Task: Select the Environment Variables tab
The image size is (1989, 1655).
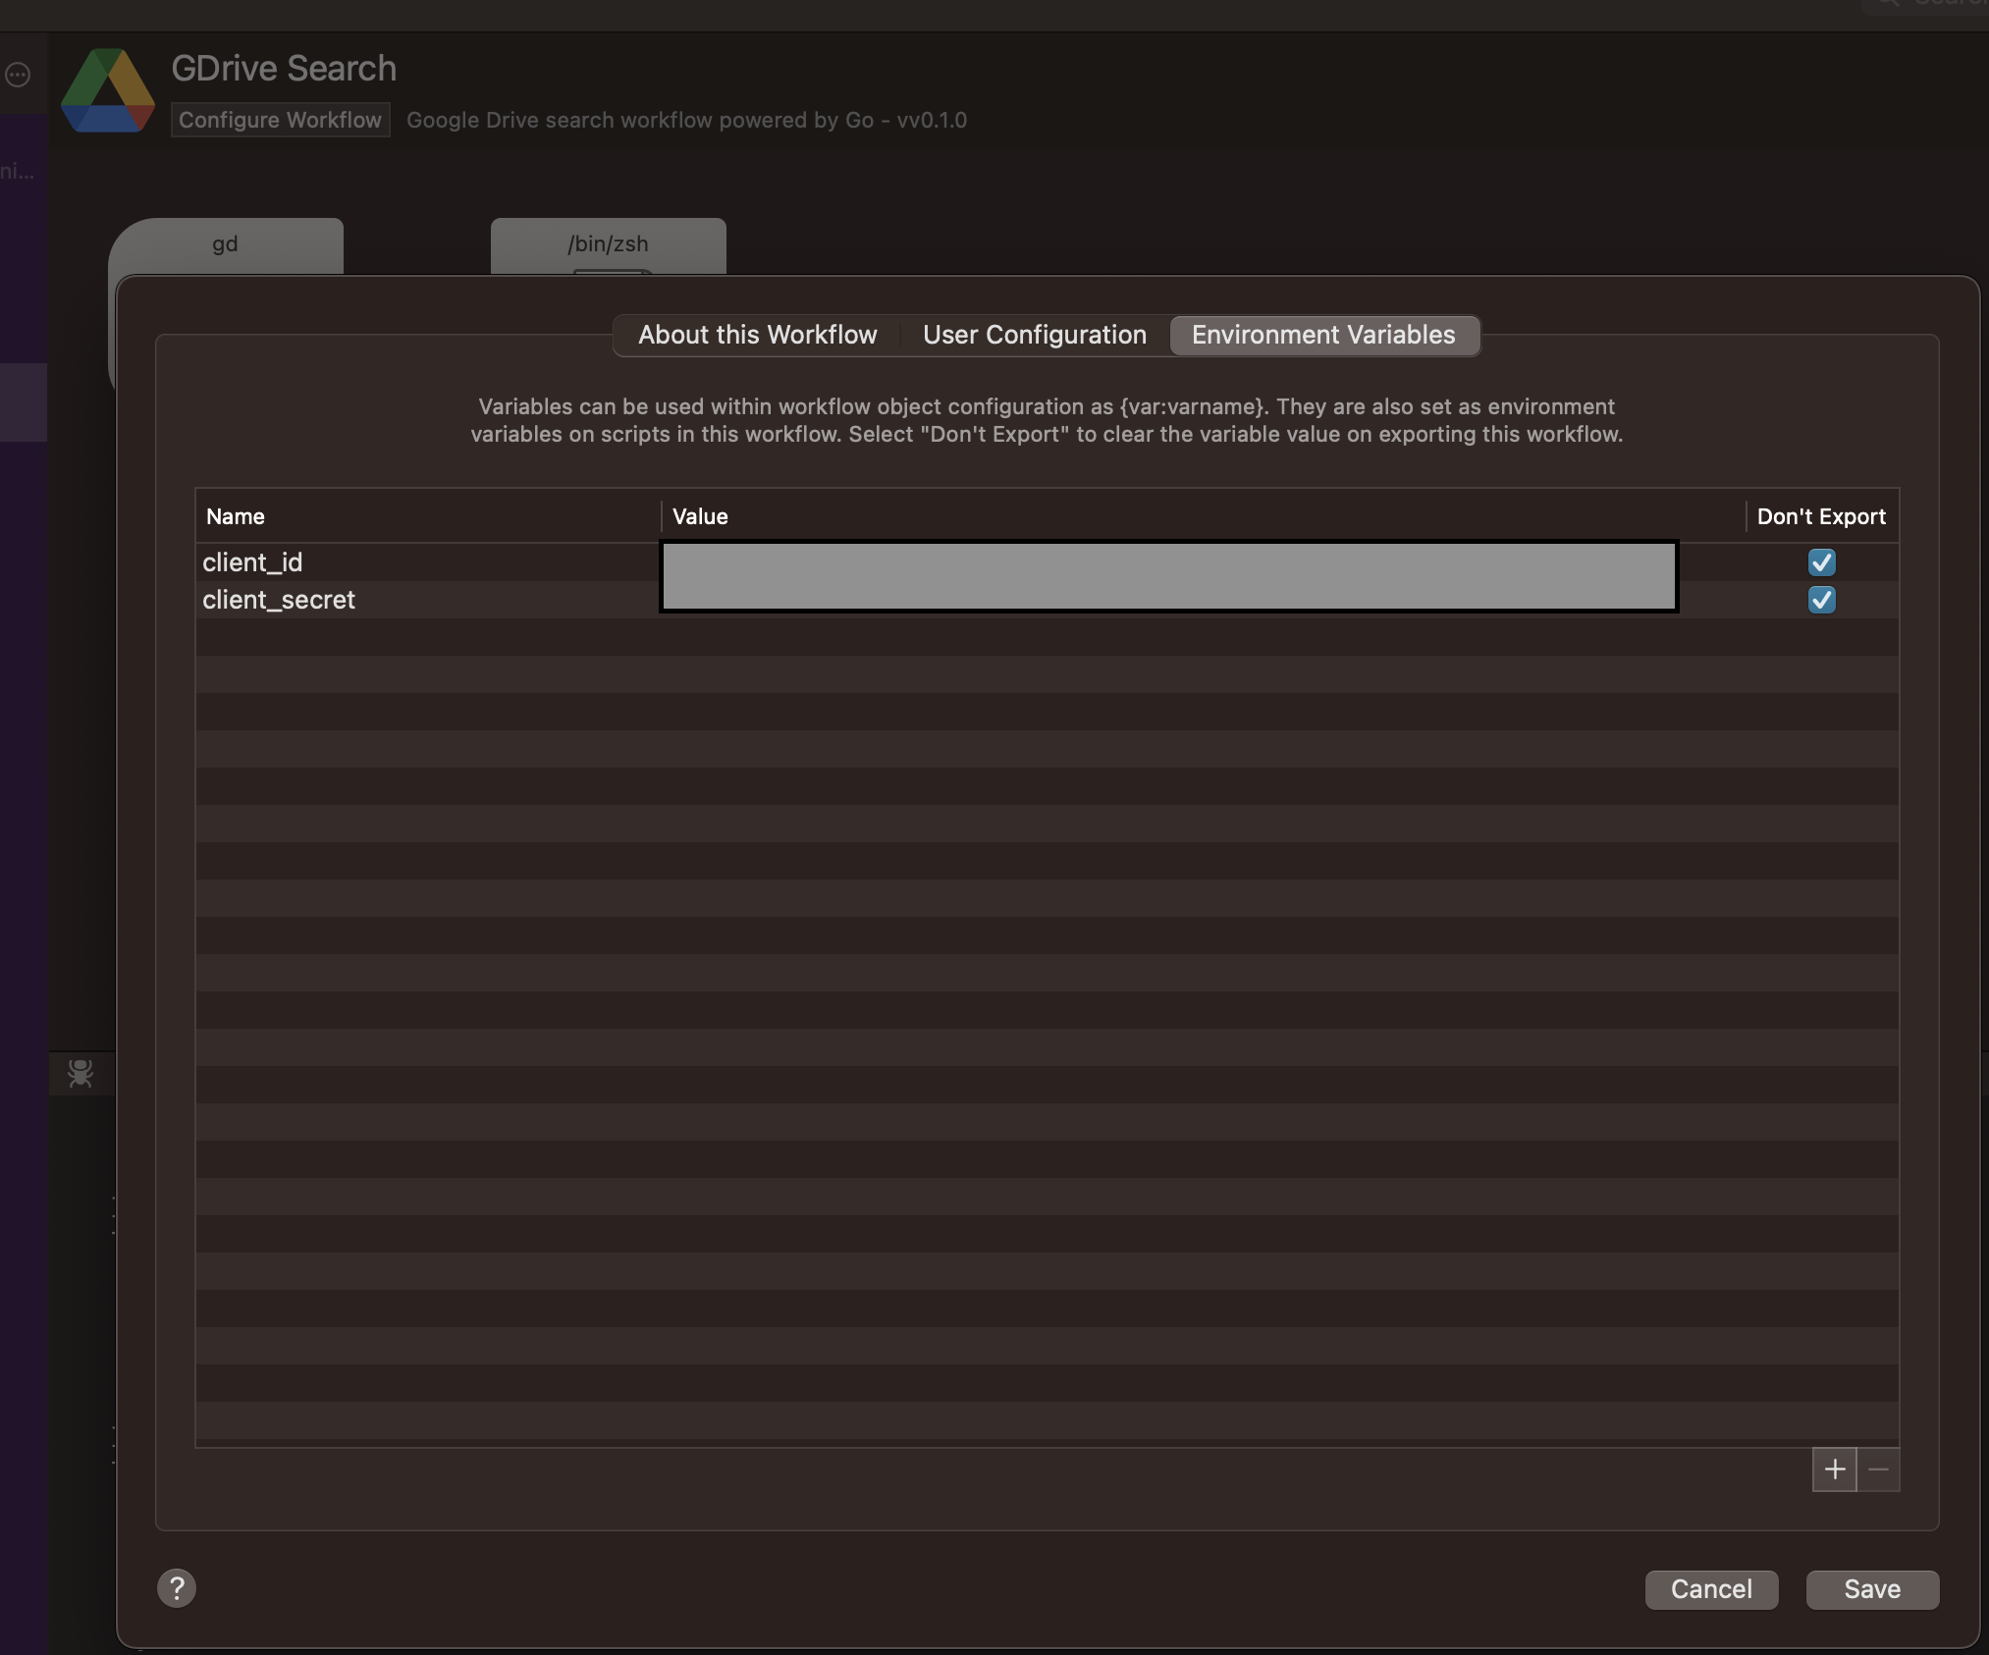Action: (x=1323, y=335)
